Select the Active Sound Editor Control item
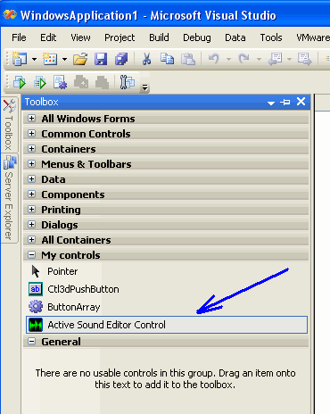Screen dimensions: 330x414 [x=167, y=325]
